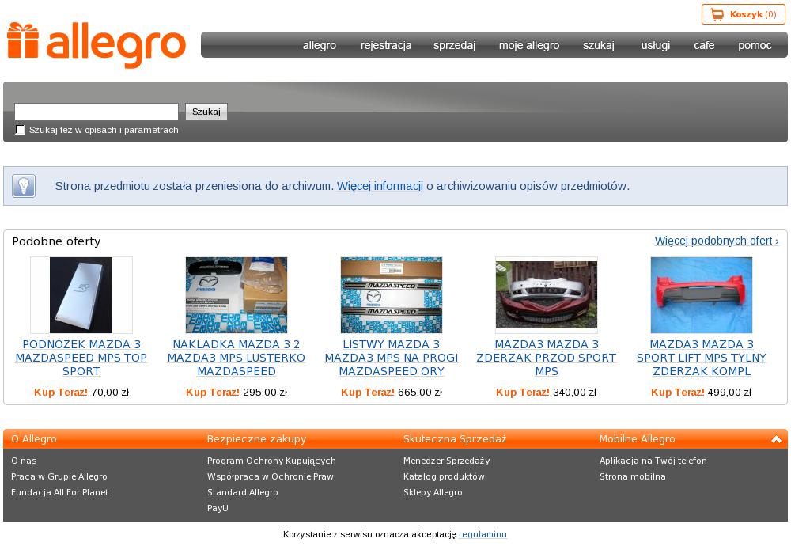Image resolution: width=791 pixels, height=550 pixels.
Task: Click the price 665,00 zł text
Action: (420, 393)
